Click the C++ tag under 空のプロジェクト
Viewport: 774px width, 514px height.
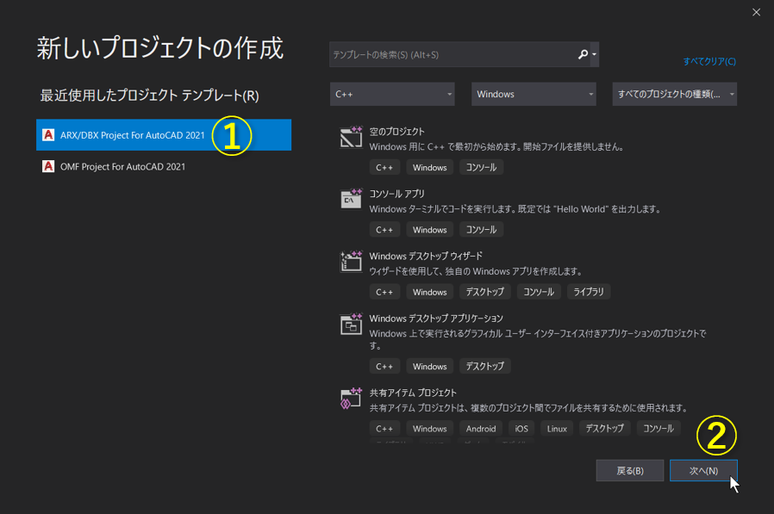384,167
